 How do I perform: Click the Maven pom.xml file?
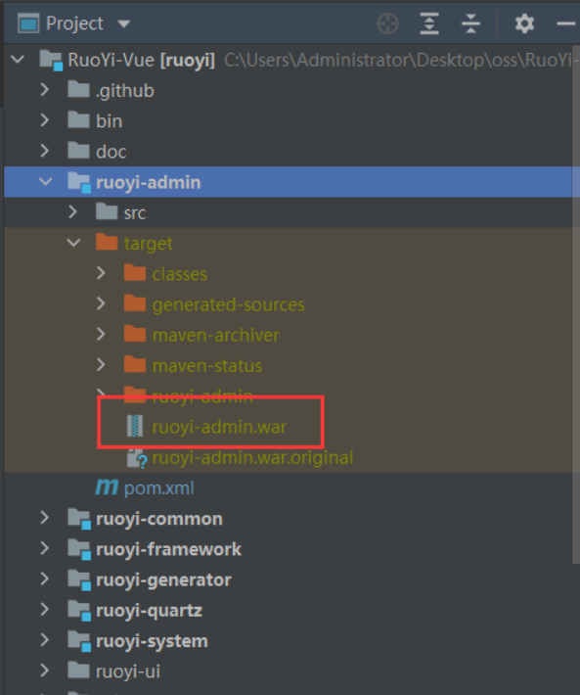145,487
